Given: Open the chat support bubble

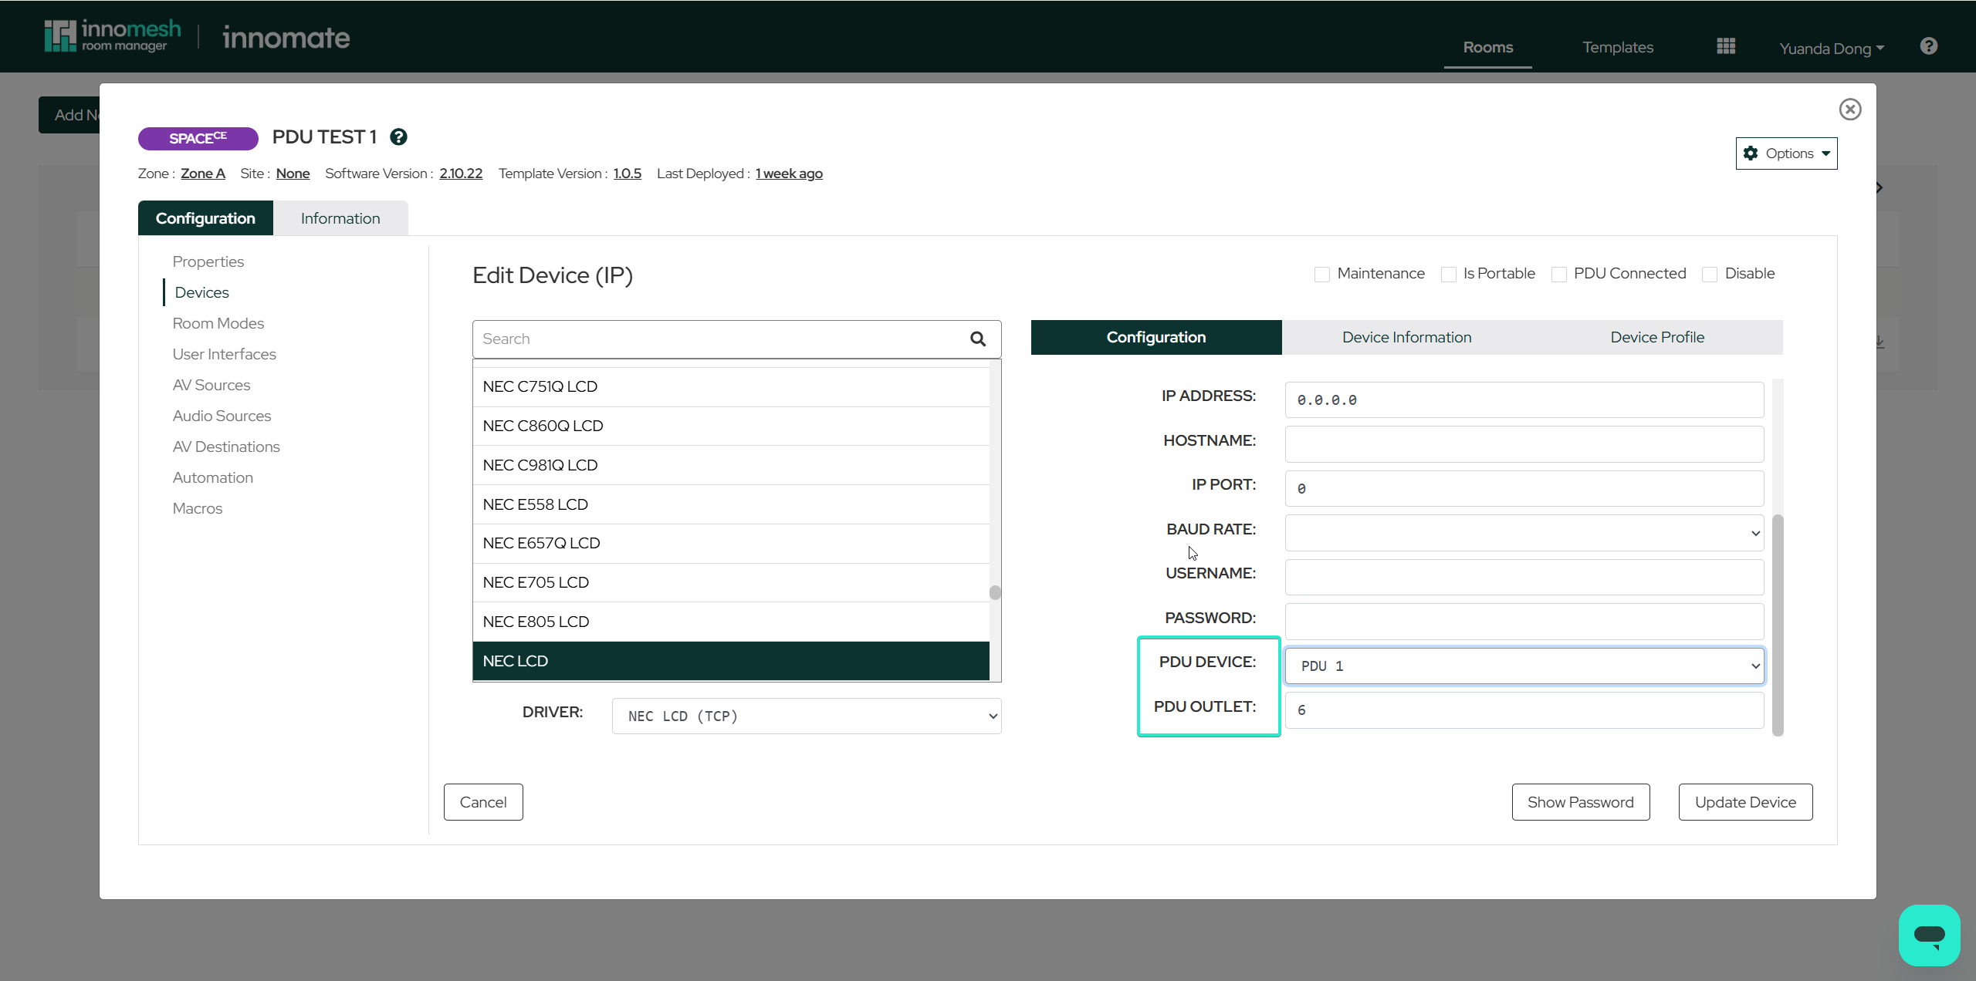Looking at the screenshot, I should (x=1929, y=935).
